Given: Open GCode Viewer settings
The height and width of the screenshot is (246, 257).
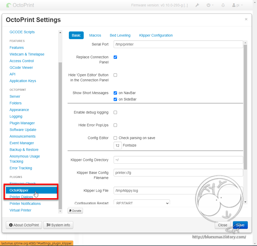Looking at the screenshot, I should [21, 68].
